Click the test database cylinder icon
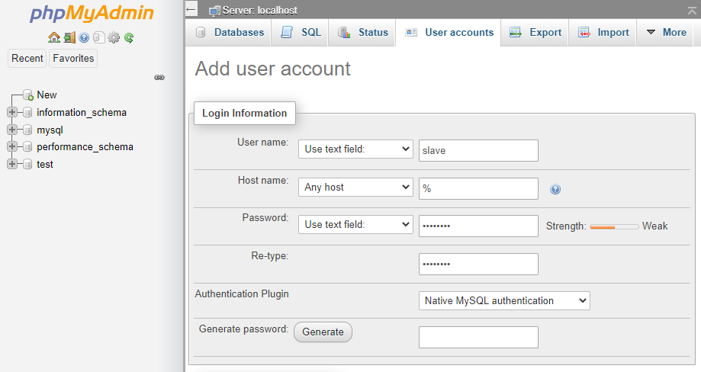Image resolution: width=701 pixels, height=372 pixels. pos(27,164)
